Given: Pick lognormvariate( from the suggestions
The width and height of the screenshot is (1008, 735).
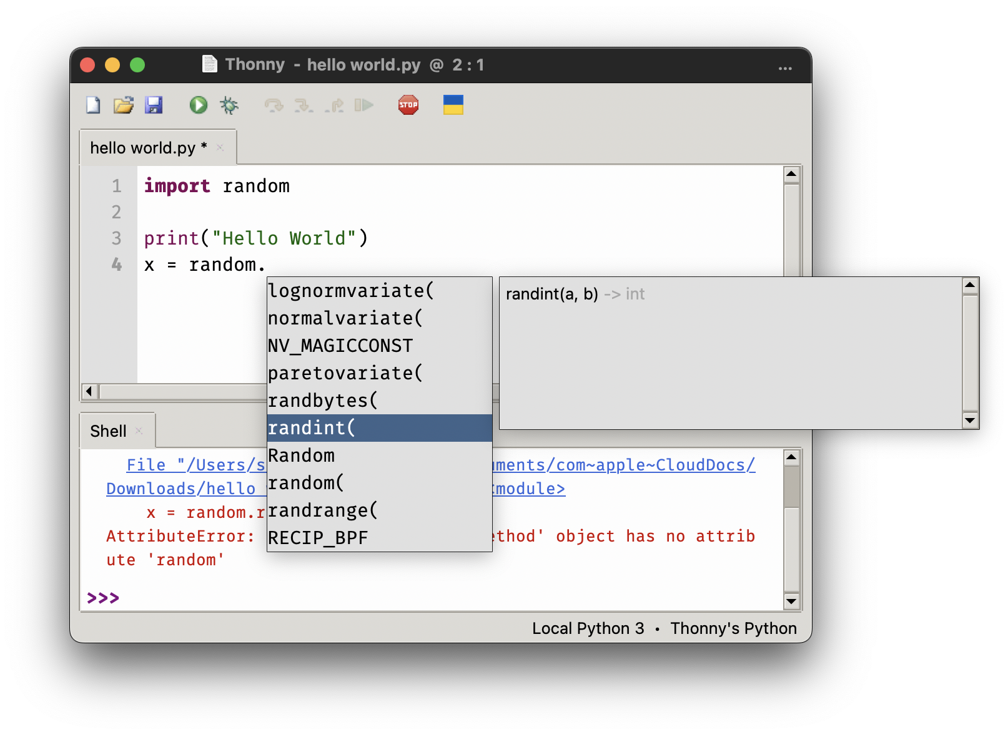Looking at the screenshot, I should click(x=378, y=291).
